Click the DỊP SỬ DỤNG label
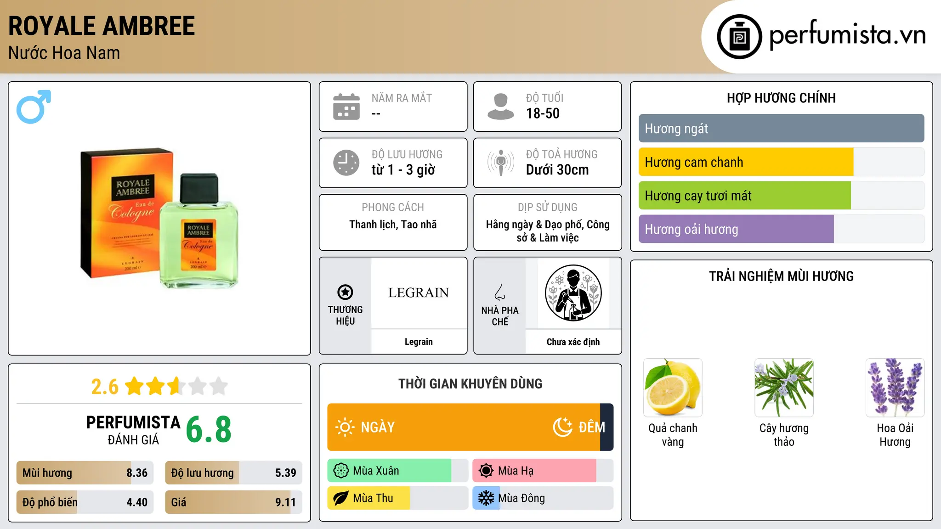Screen dimensions: 941x529 point(548,208)
